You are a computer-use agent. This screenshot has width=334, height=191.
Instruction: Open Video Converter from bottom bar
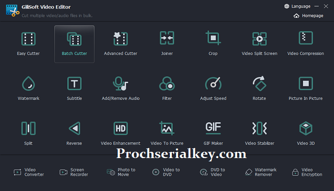[x=29, y=172]
